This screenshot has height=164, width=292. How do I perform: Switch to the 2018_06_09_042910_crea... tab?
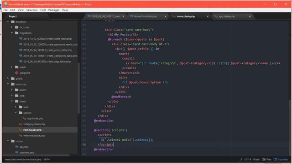click(106, 16)
